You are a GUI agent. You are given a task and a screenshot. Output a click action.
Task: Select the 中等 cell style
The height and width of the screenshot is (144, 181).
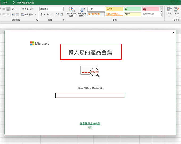(x=114, y=9)
